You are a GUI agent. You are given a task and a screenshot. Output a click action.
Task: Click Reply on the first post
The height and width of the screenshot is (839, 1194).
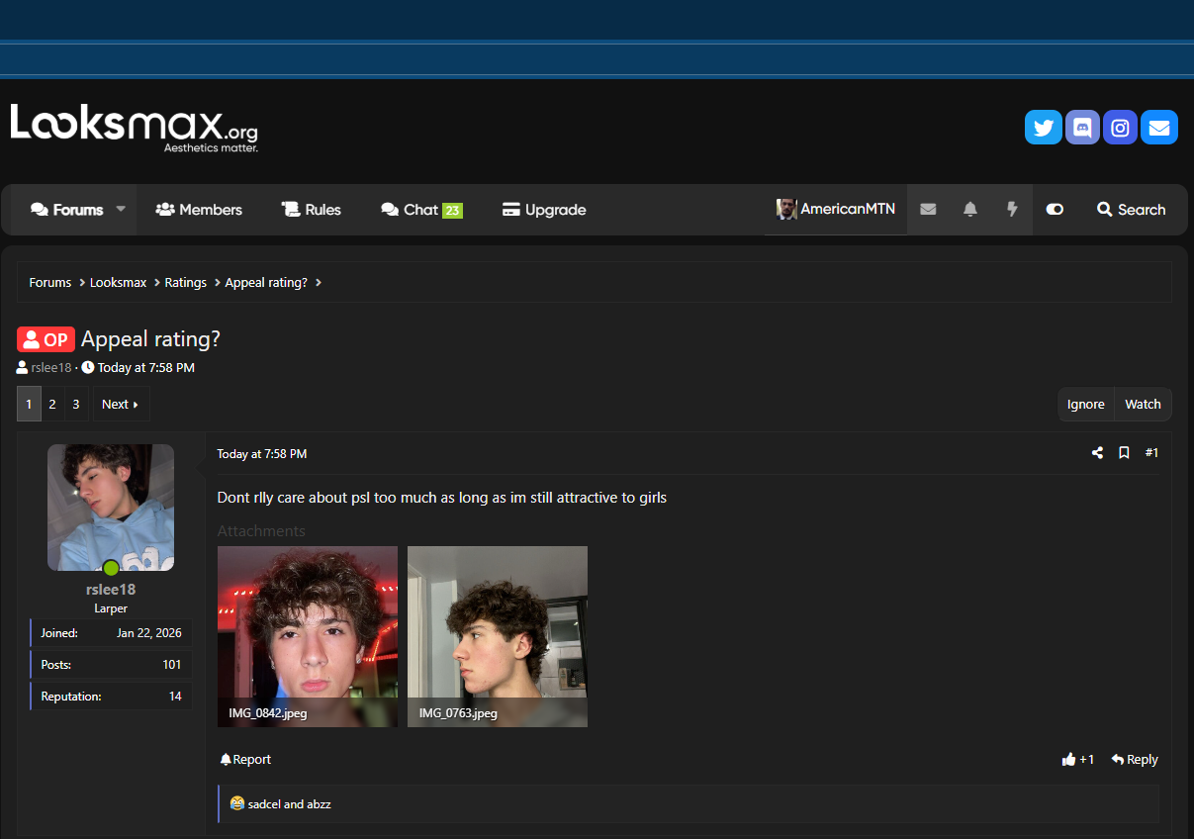pos(1135,760)
